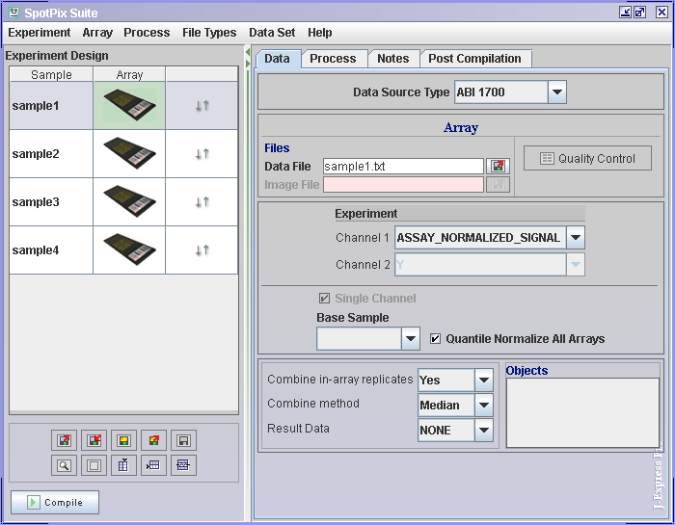675x525 pixels.
Task: Switch to the Post Compilation tab
Action: coord(474,59)
